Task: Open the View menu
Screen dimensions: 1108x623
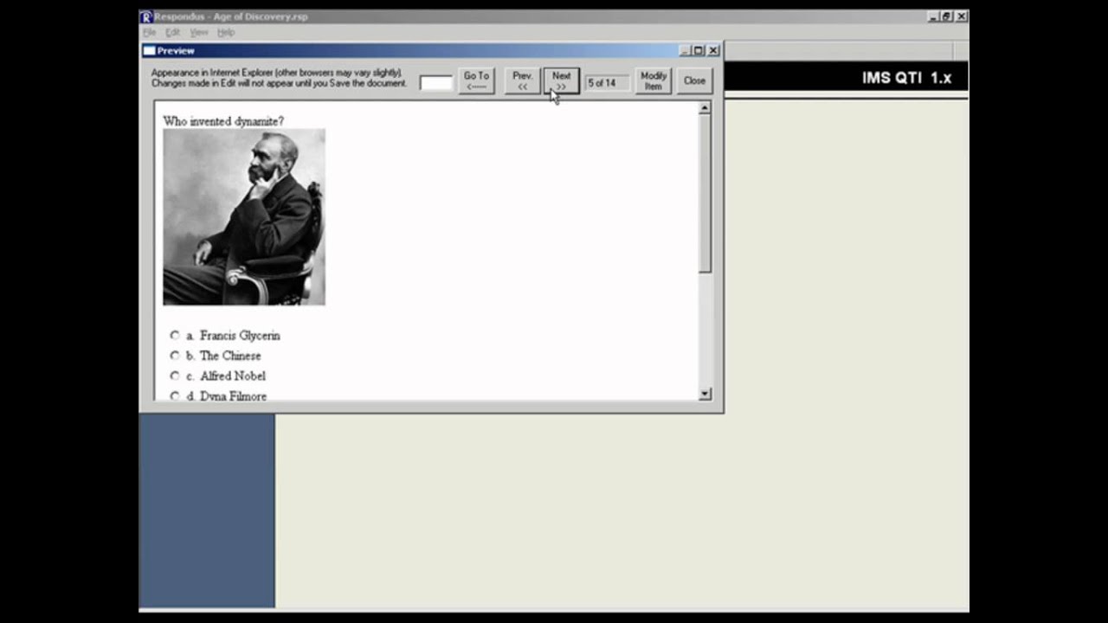Action: pyautogui.click(x=199, y=32)
